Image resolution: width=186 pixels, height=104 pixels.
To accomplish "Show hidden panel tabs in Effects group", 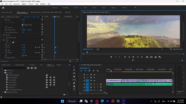I will (70, 65).
